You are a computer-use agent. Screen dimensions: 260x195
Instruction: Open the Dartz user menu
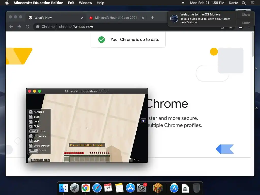pyautogui.click(x=233, y=3)
